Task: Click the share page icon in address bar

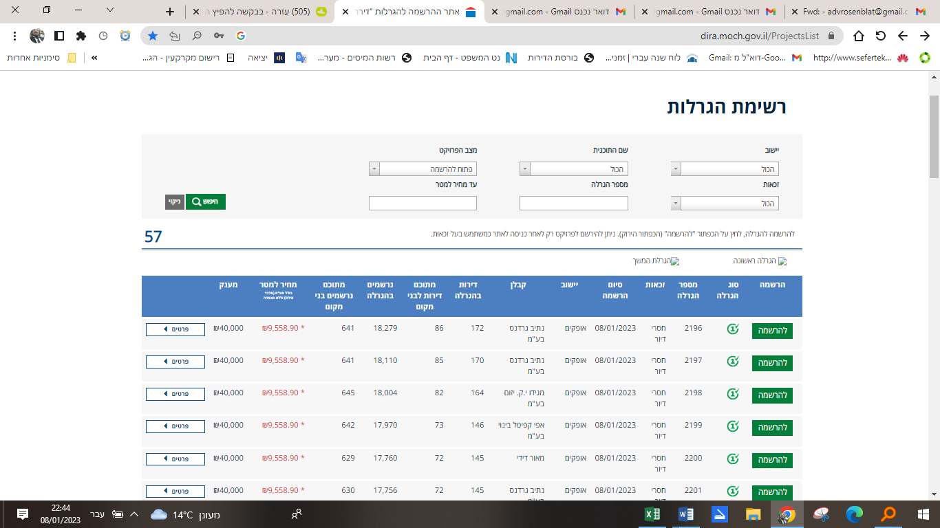Action: (175, 36)
